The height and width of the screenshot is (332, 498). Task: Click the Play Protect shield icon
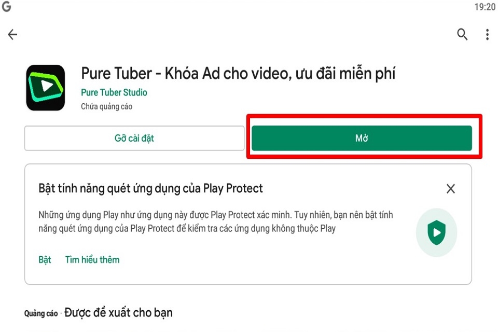[x=436, y=232]
